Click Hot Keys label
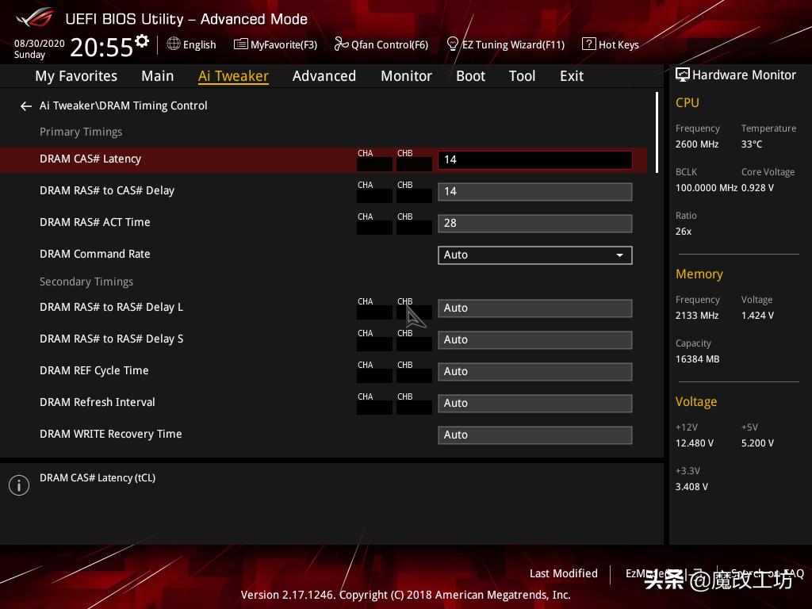Image resolution: width=812 pixels, height=609 pixels. click(619, 44)
